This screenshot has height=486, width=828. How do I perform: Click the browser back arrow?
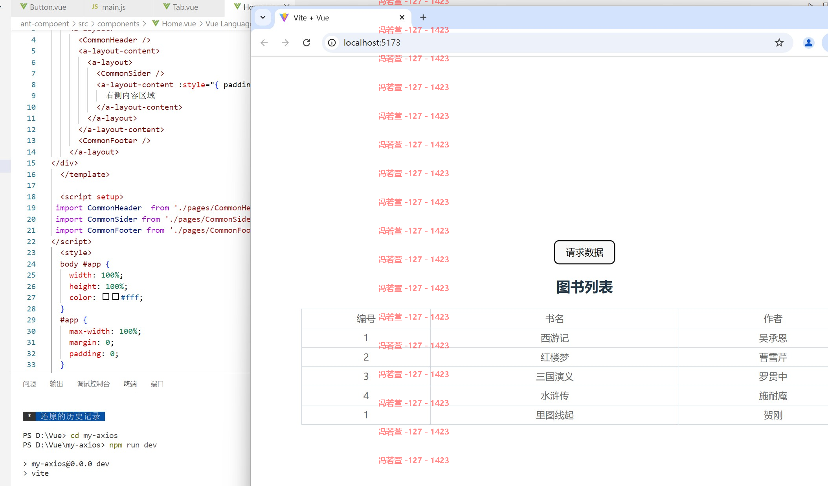click(x=264, y=42)
